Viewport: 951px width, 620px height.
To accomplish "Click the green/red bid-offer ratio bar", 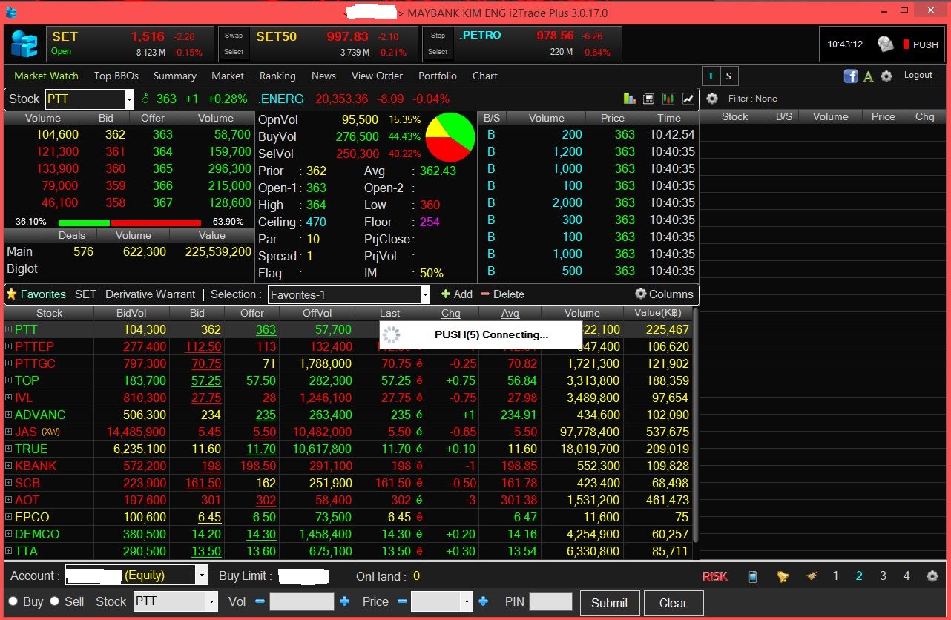I will (x=129, y=222).
